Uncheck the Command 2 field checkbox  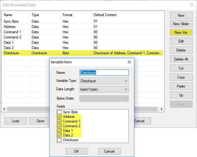[x=60, y=126]
